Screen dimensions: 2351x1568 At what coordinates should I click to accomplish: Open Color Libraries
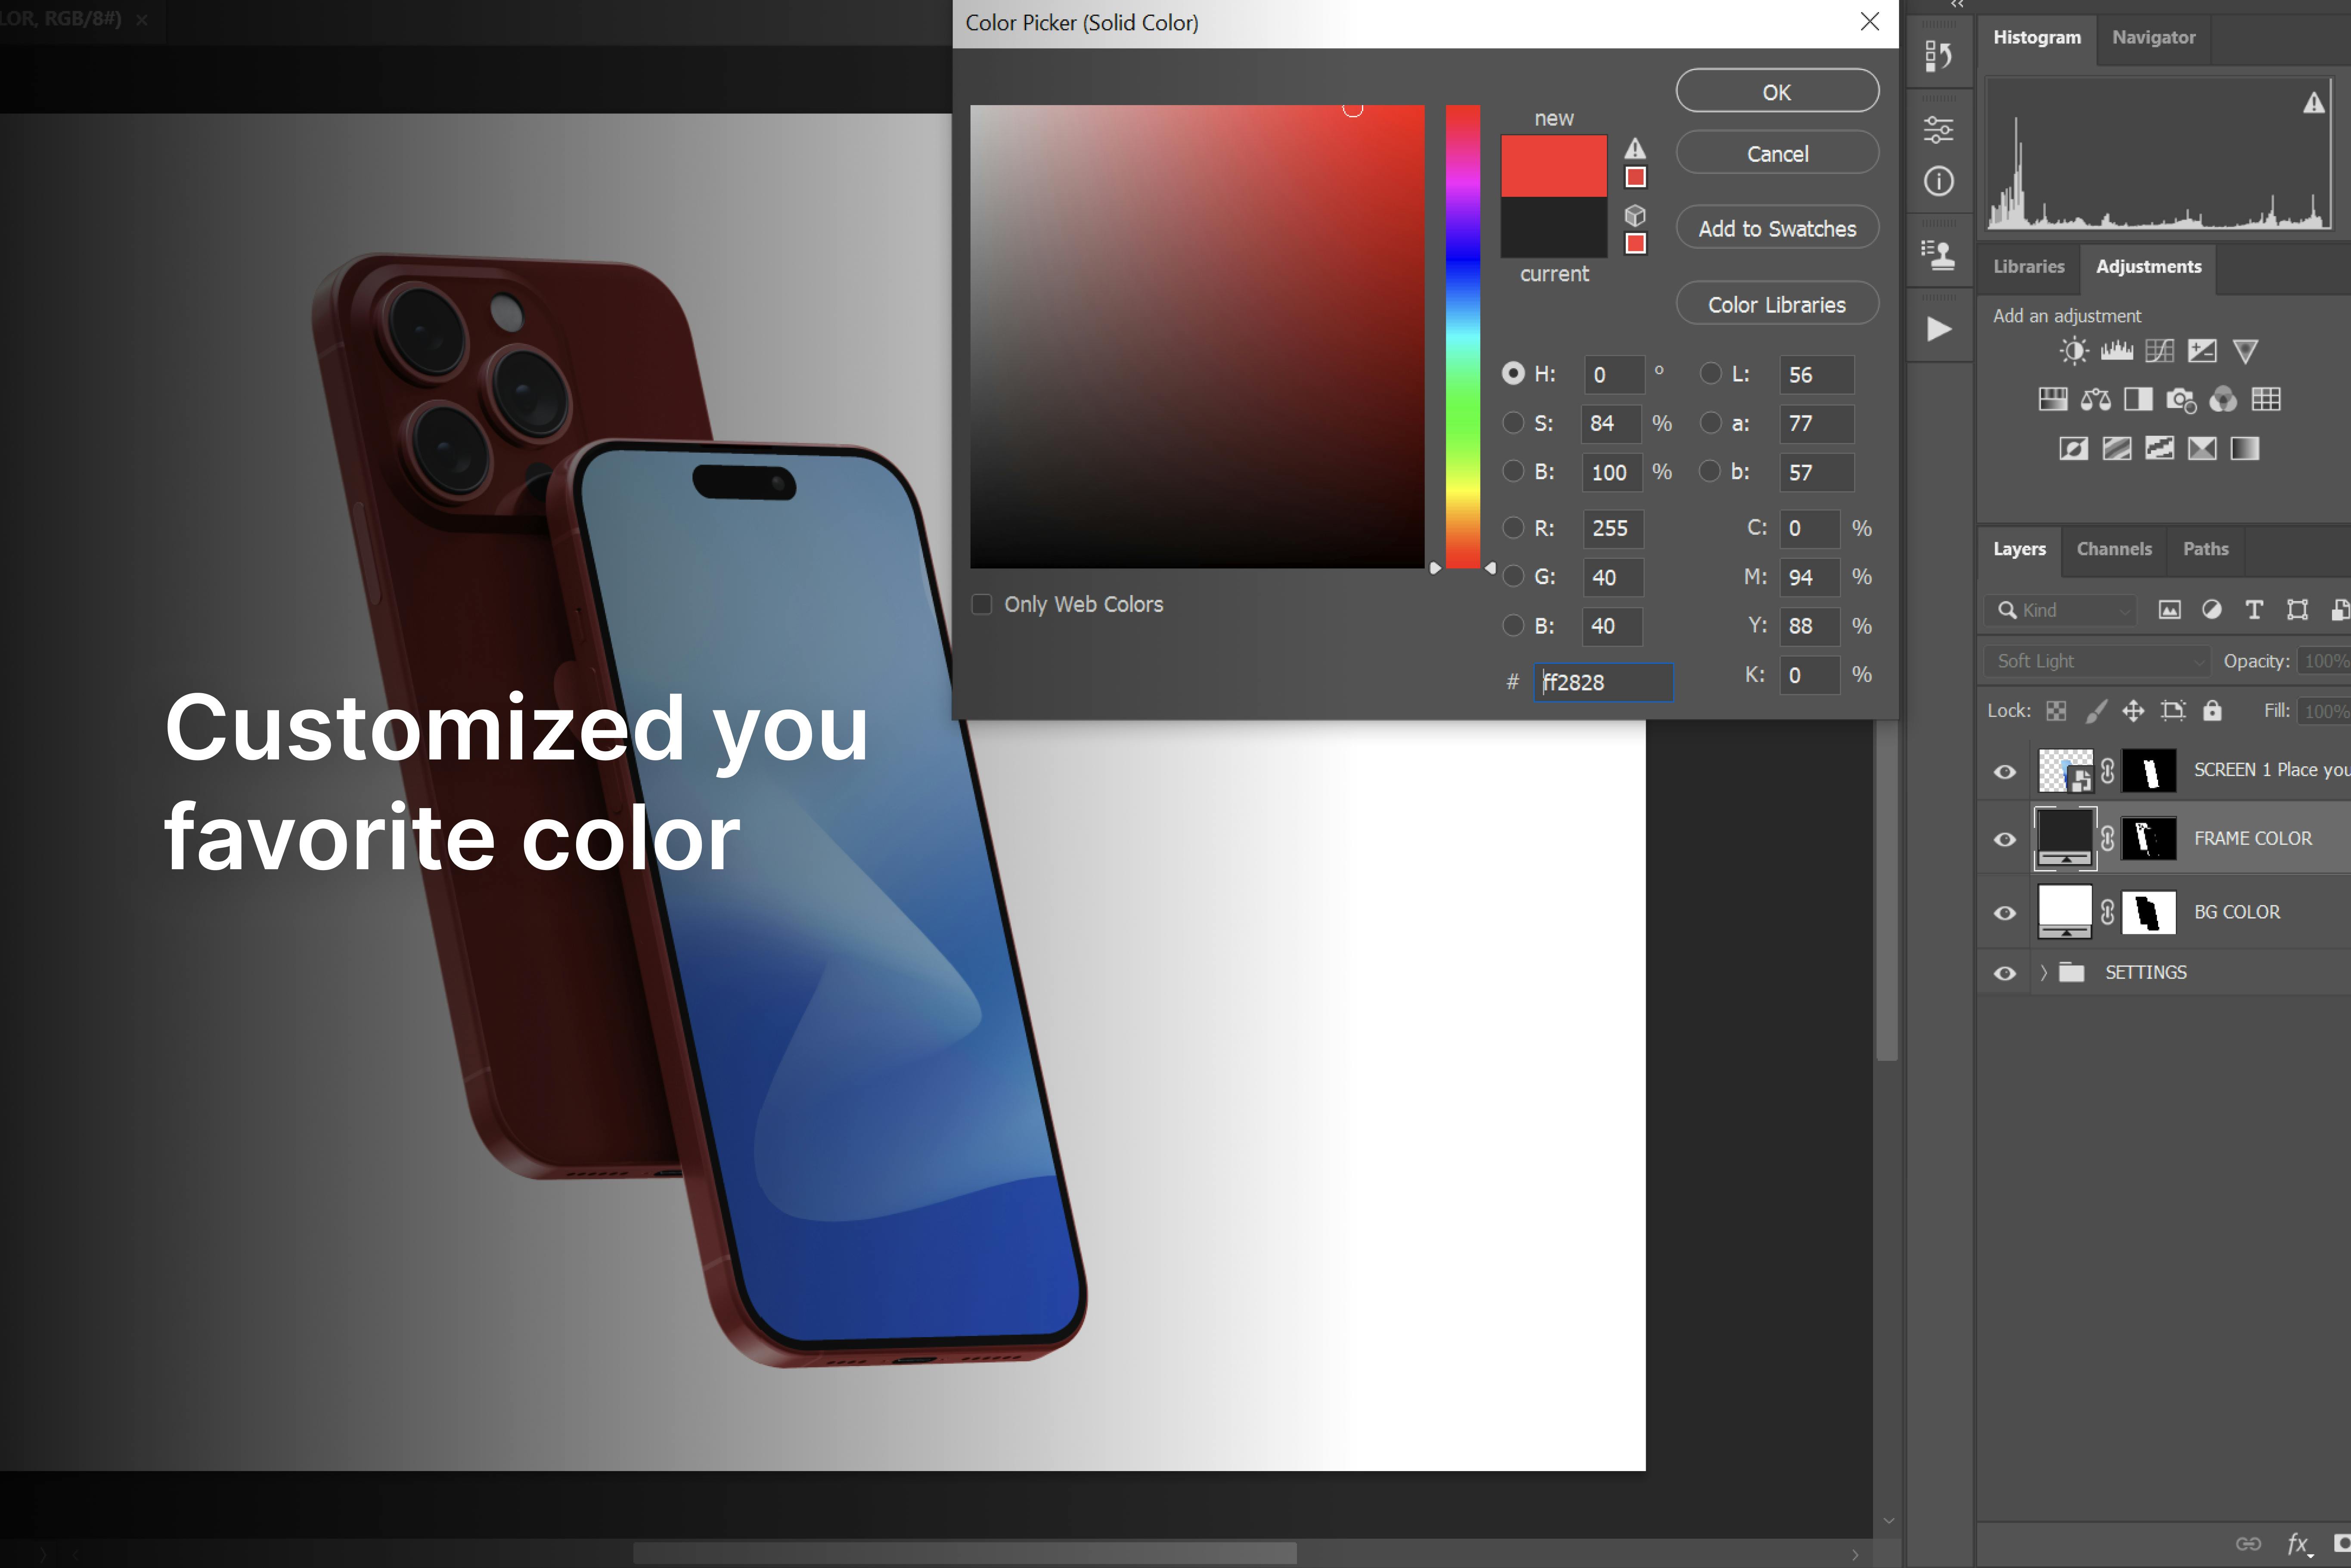(x=1776, y=304)
